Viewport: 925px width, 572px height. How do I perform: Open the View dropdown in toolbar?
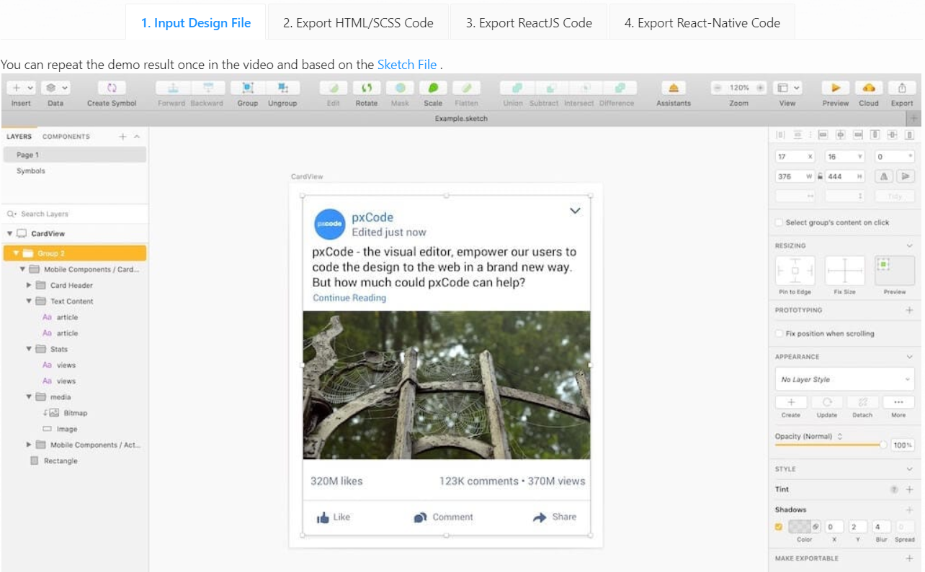click(x=787, y=88)
